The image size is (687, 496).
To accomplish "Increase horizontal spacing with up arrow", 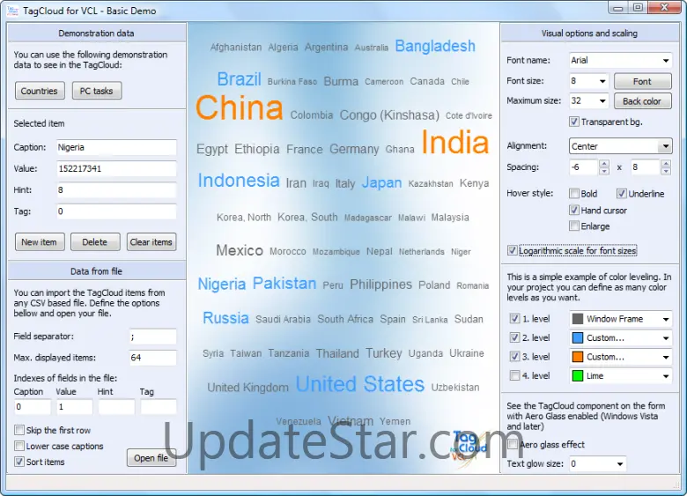I will click(x=604, y=164).
